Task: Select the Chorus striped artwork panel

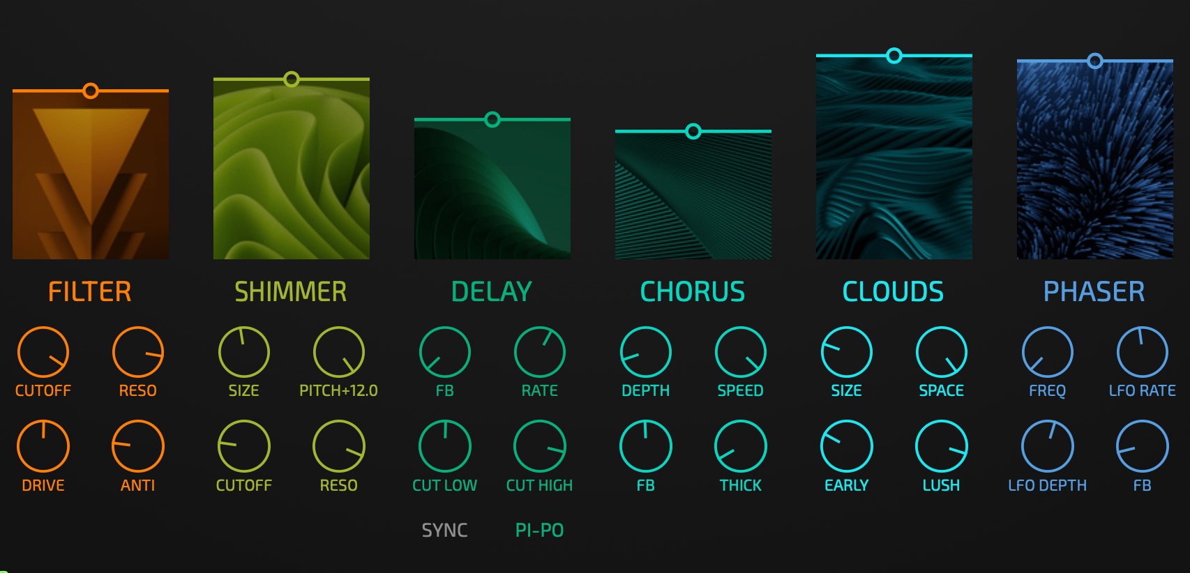Action: [693, 199]
